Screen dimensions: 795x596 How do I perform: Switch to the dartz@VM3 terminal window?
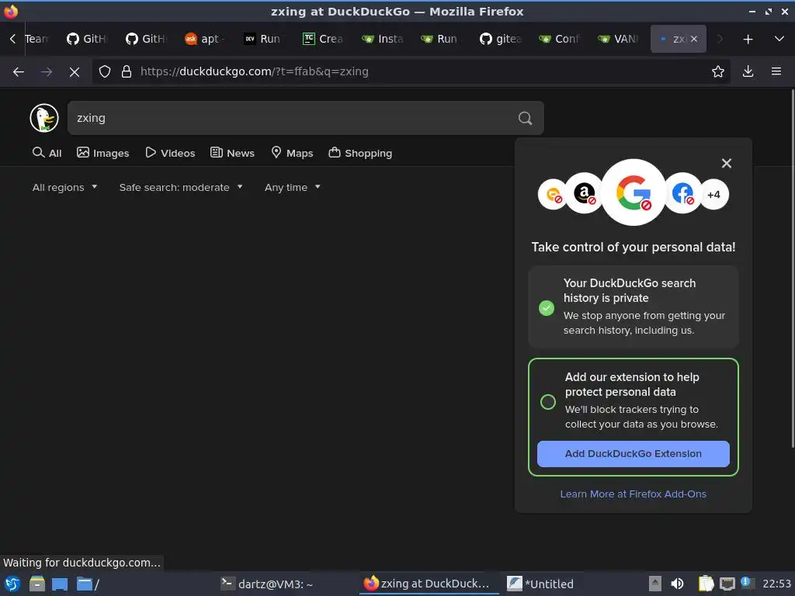coord(267,584)
